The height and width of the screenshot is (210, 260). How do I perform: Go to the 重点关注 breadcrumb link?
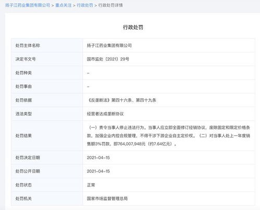[x=64, y=5]
